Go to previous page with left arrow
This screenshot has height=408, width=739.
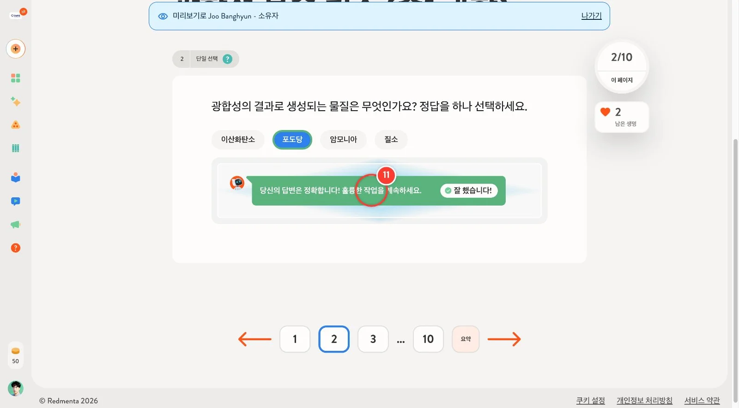255,339
